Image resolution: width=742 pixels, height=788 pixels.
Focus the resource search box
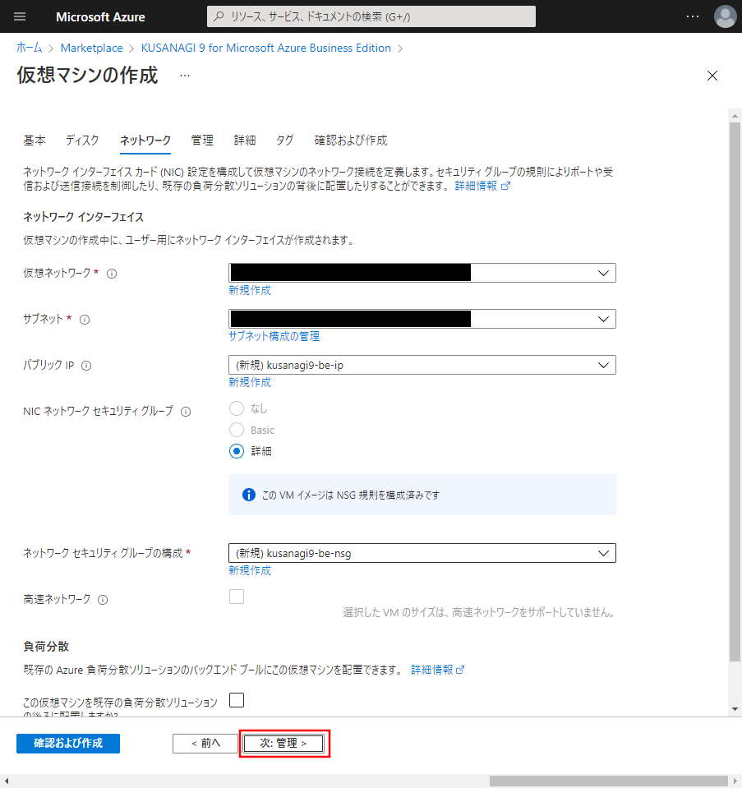(371, 16)
